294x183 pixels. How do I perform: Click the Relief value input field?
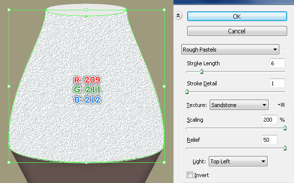(x=269, y=140)
